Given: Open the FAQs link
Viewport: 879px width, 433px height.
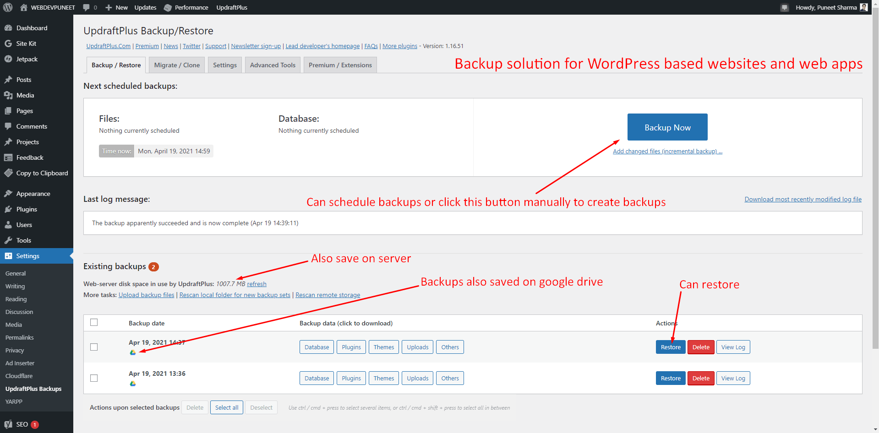Looking at the screenshot, I should [x=371, y=46].
